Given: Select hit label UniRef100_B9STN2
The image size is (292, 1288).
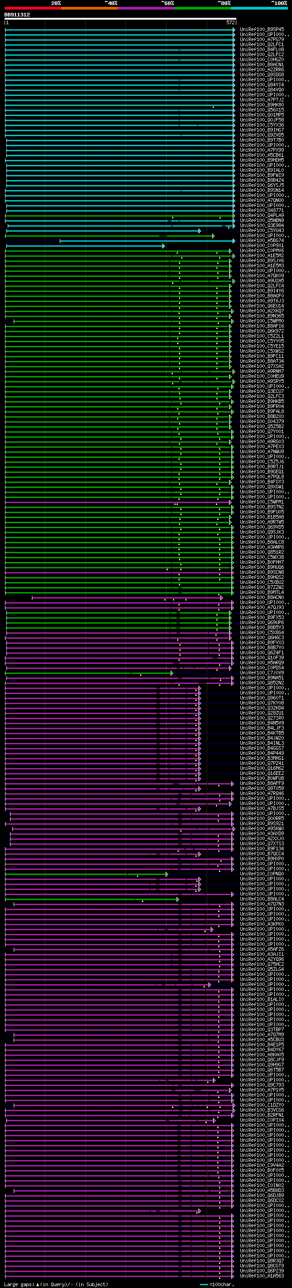Looking at the screenshot, I should [261, 507].
